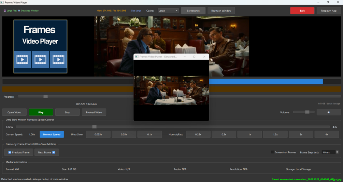This screenshot has height=182, width=343.
Task: Click the Storage: Local Storage entry
Action: 298,169
